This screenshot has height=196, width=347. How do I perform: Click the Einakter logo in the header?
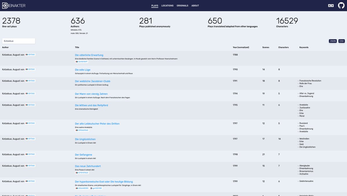click(14, 5)
